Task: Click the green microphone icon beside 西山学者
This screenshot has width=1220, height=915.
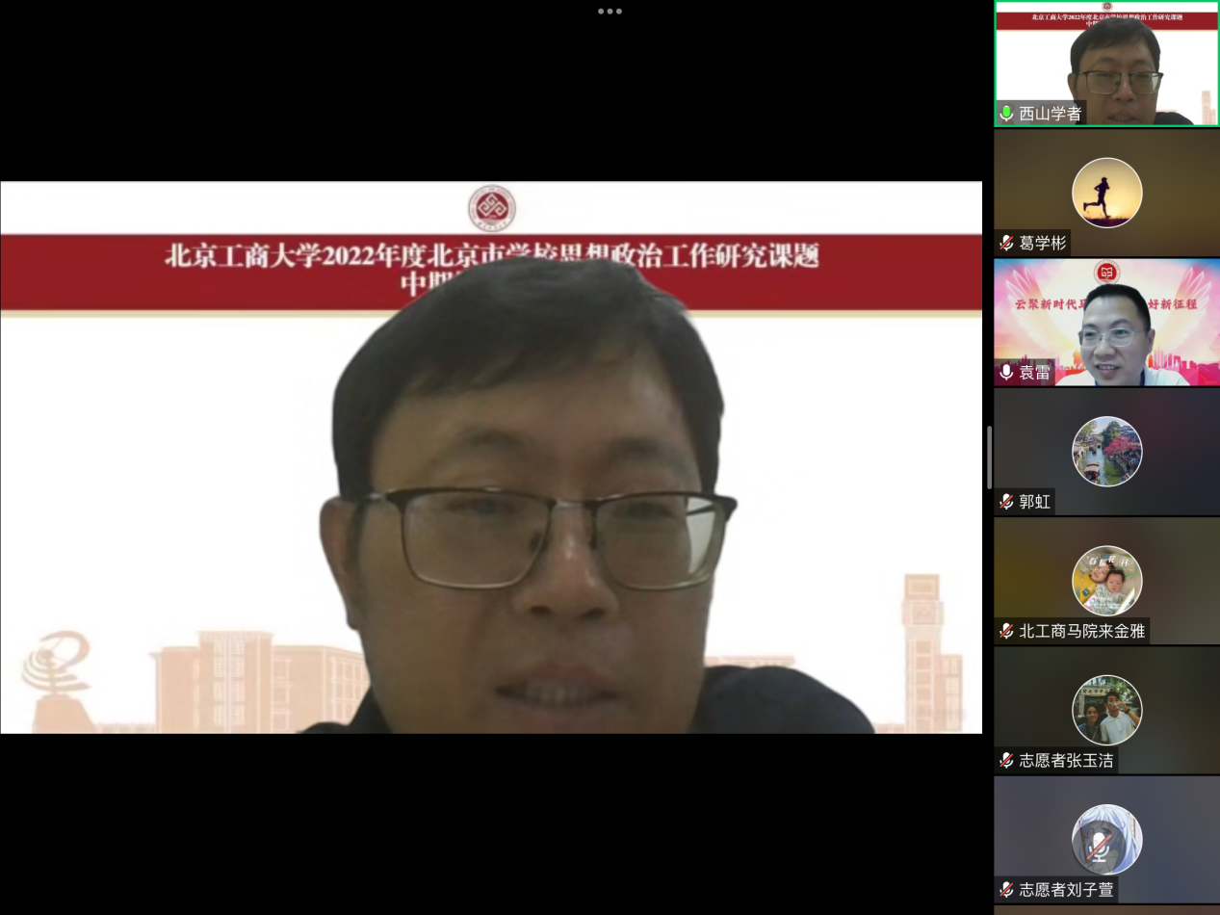Action: point(1006,114)
